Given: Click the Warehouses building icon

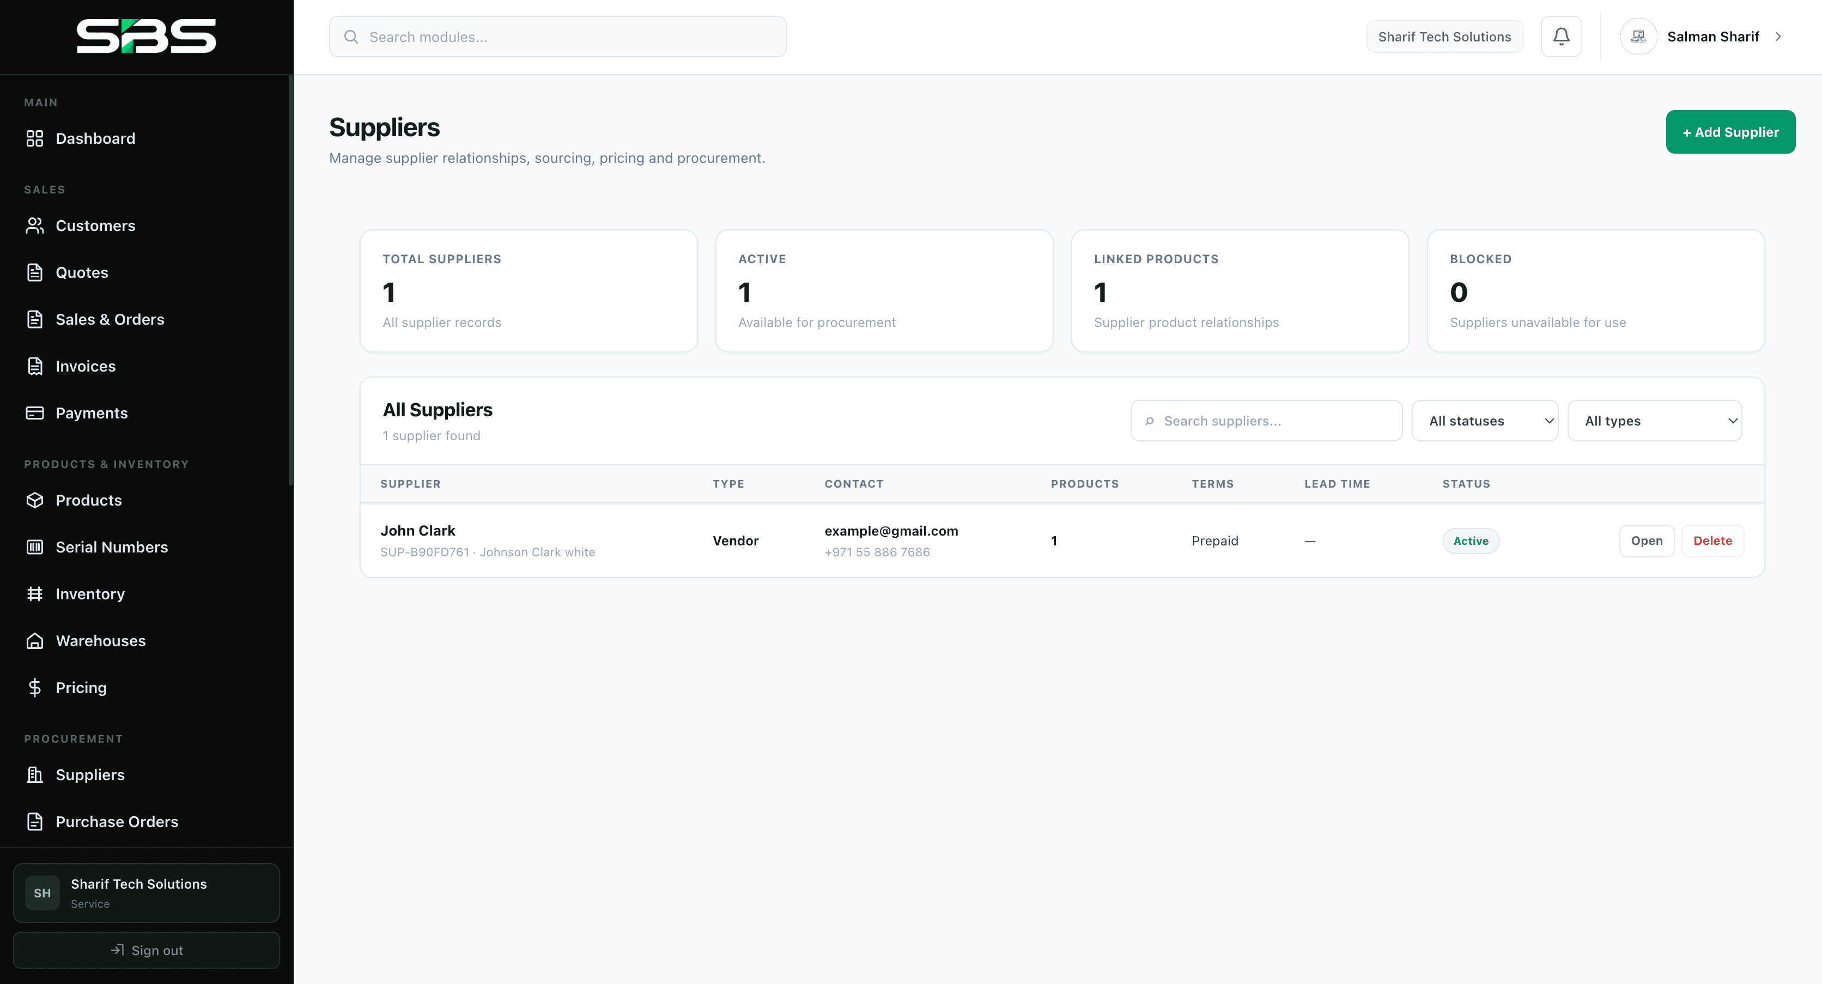Looking at the screenshot, I should click(x=35, y=641).
